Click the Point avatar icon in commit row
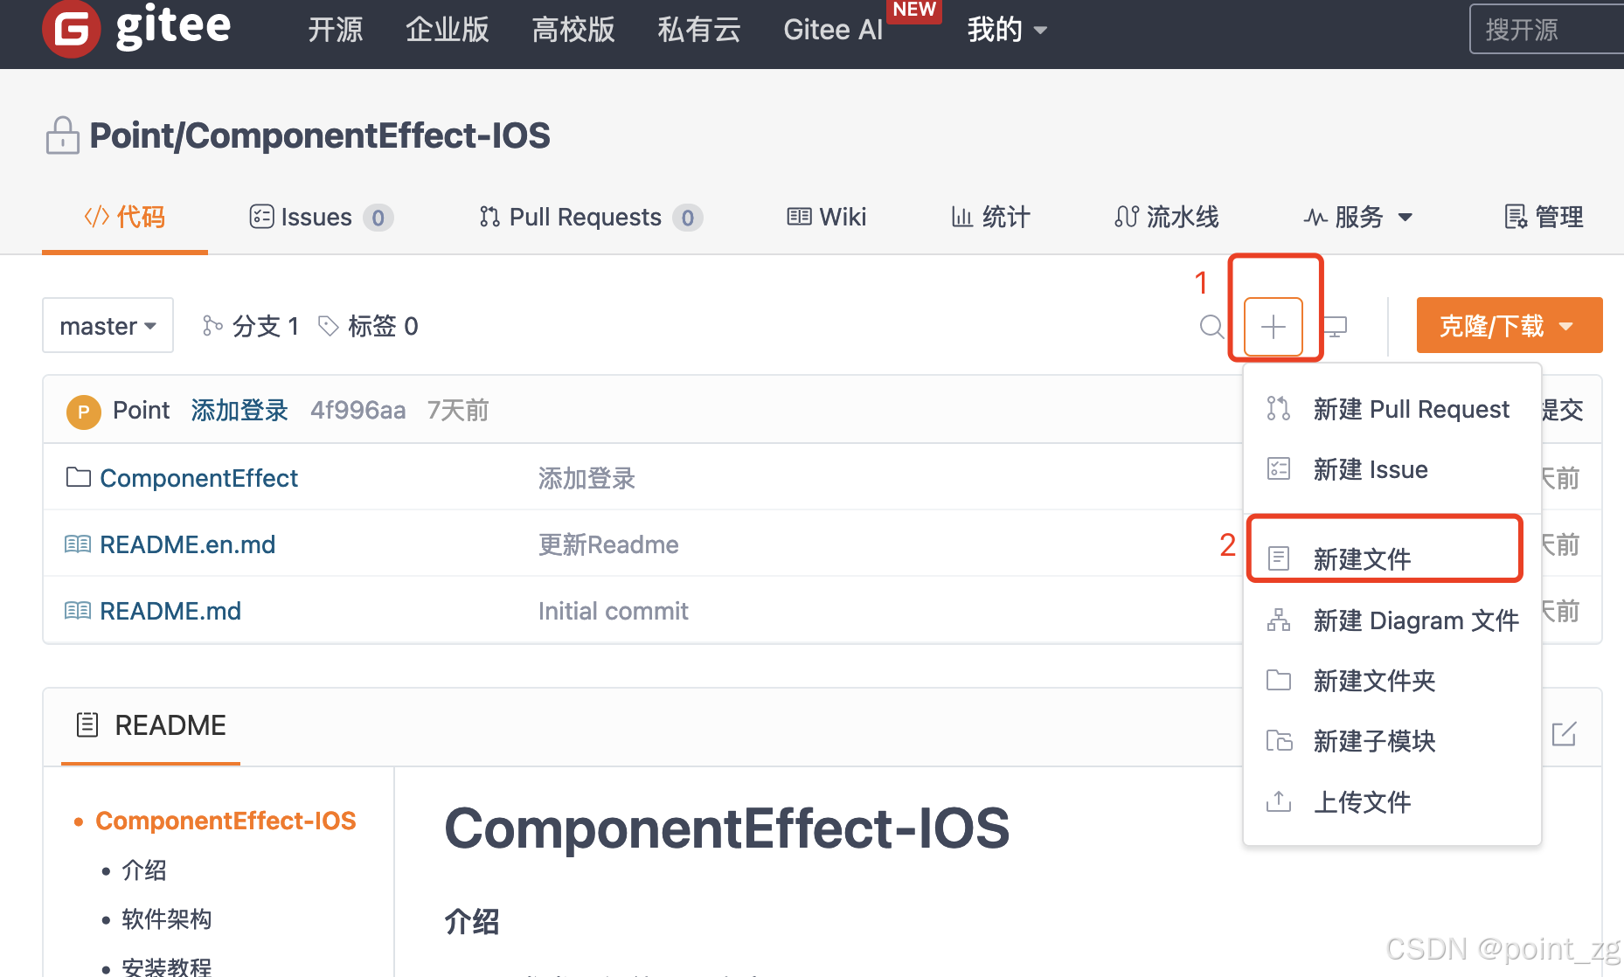This screenshot has width=1624, height=977. click(83, 410)
